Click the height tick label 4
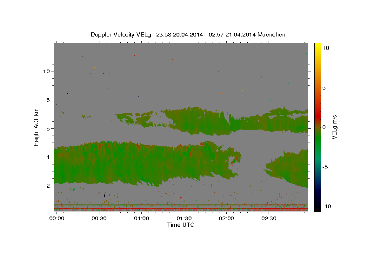The image size is (381, 254). click(x=48, y=157)
